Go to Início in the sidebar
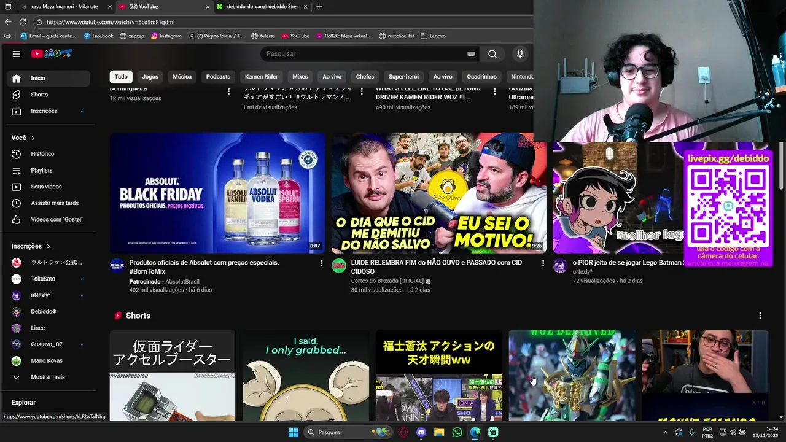 (48, 78)
